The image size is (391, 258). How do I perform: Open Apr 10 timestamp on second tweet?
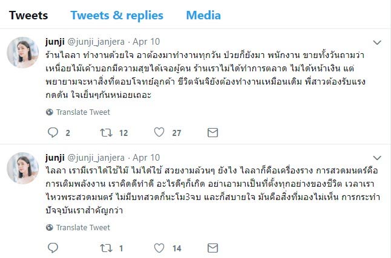pos(146,158)
